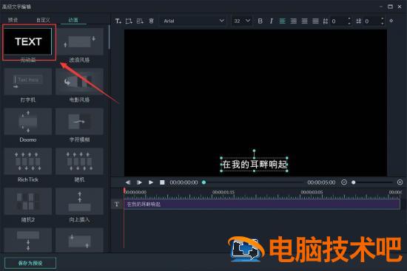Select the 字符模糊 animation preset
Viewport: 407px width, 271px height.
pos(79,122)
